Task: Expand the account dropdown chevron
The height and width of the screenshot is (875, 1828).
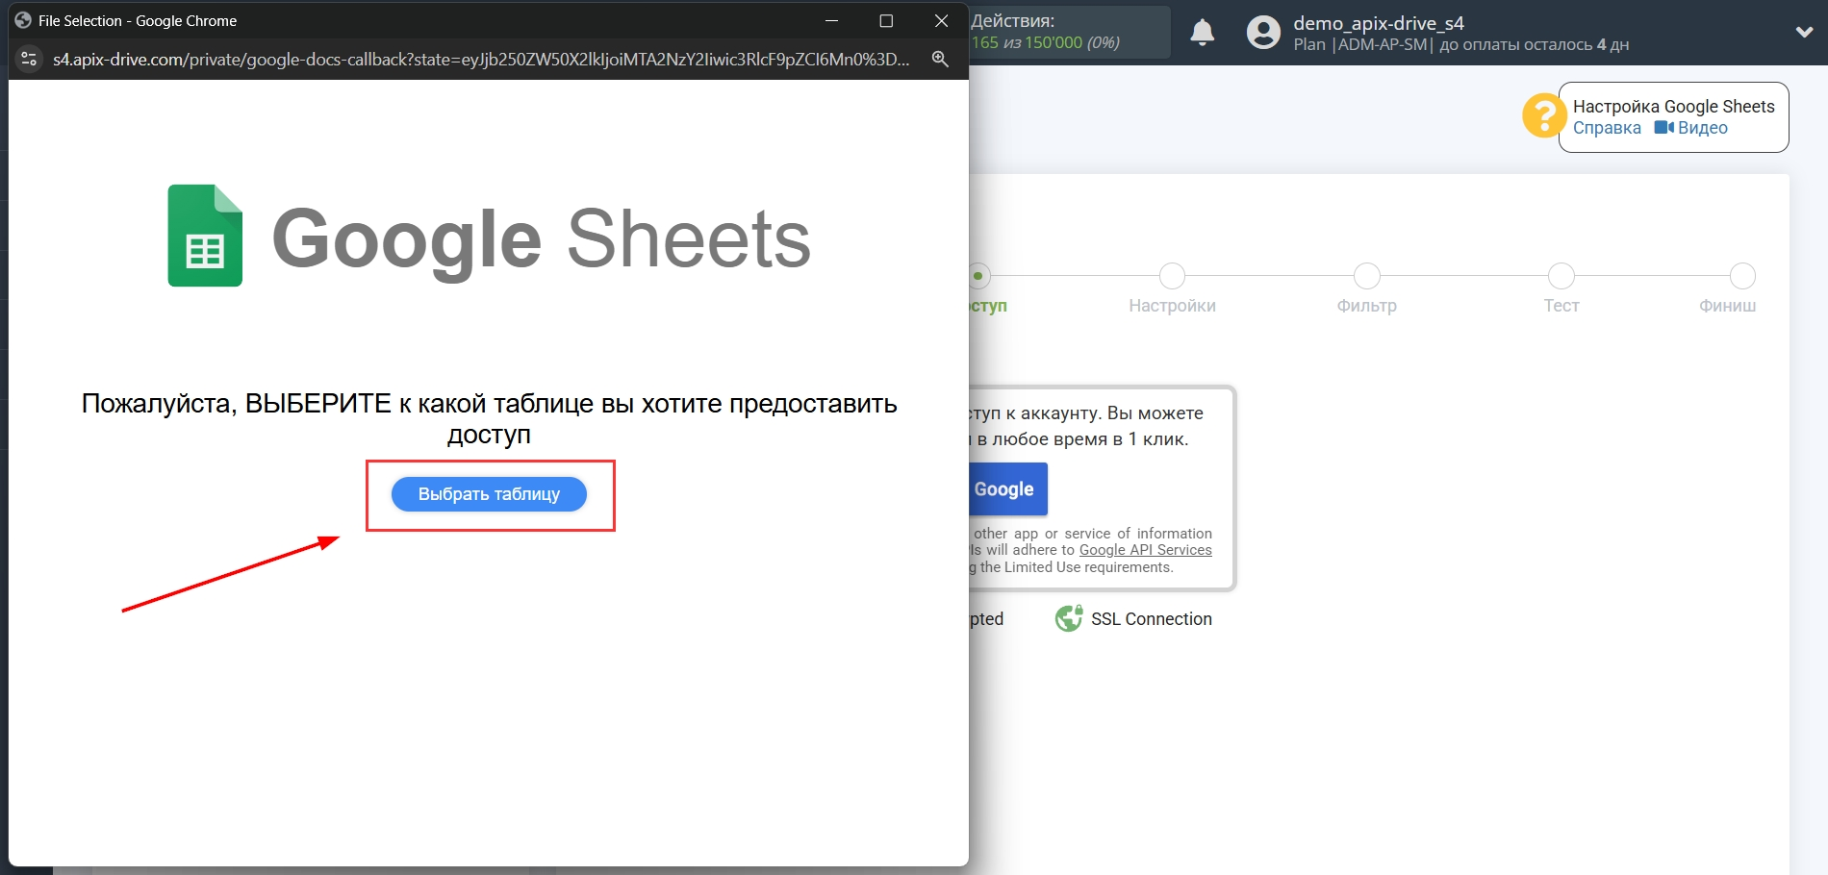Action: tap(1804, 32)
